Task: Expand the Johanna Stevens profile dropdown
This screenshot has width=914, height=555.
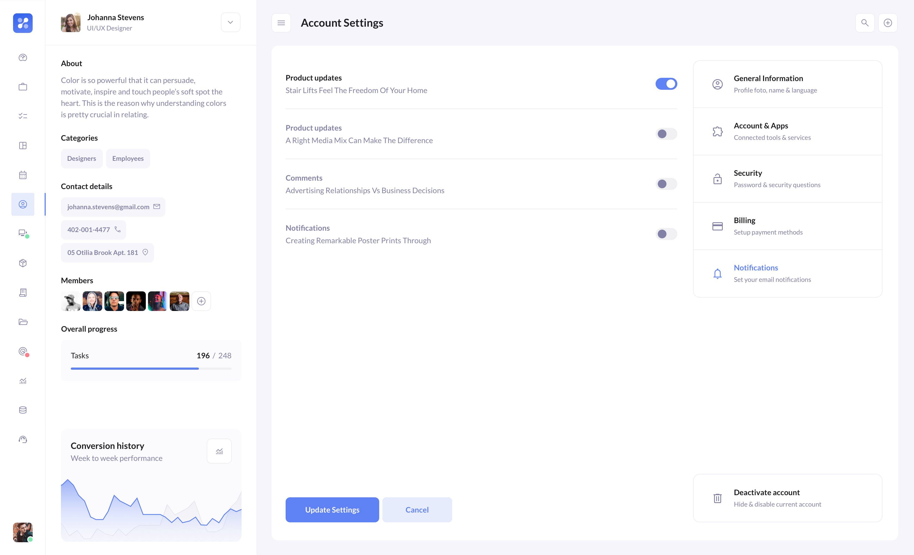Action: (230, 22)
